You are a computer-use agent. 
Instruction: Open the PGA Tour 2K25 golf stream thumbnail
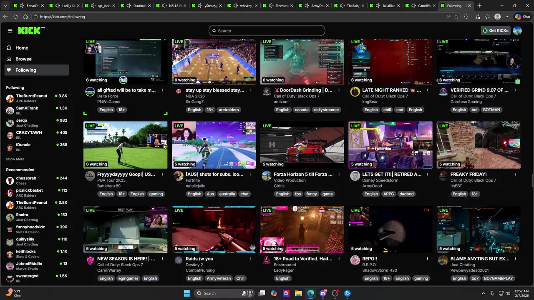click(126, 145)
